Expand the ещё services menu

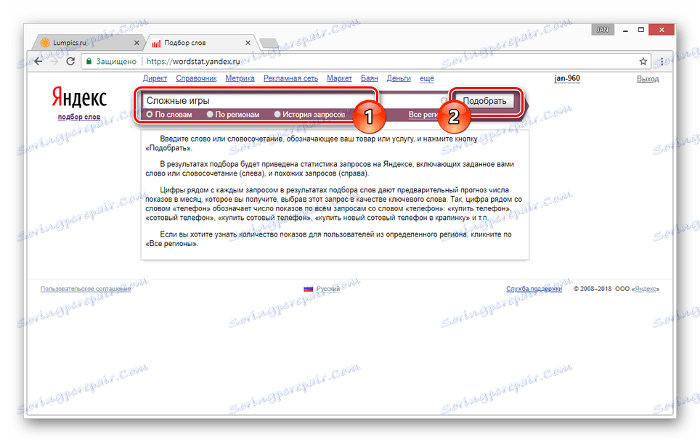[427, 78]
